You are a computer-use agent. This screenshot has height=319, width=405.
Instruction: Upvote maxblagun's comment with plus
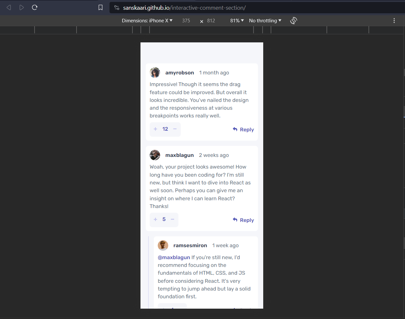[155, 219]
